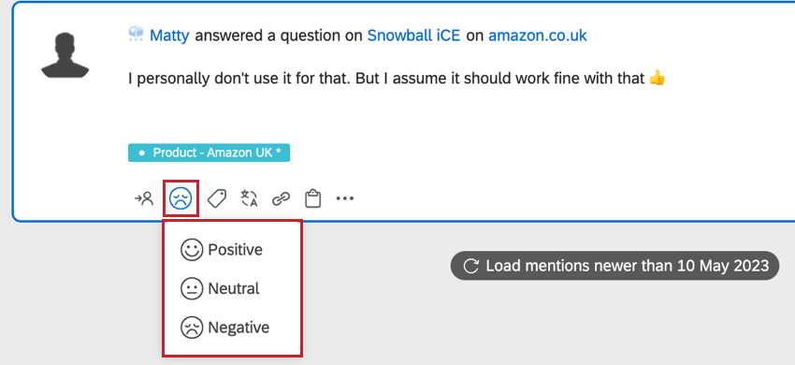The height and width of the screenshot is (365, 795).
Task: Click the tag icon
Action: (x=217, y=198)
